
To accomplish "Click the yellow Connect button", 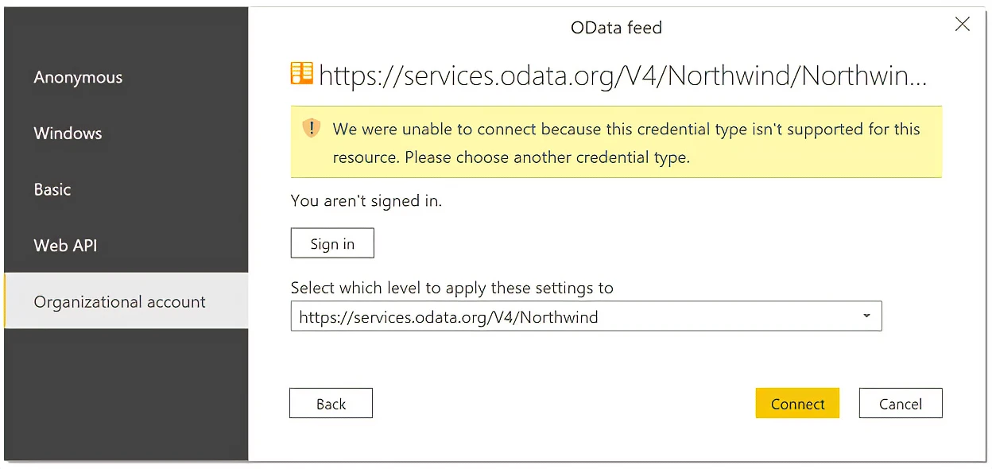I will coord(797,404).
